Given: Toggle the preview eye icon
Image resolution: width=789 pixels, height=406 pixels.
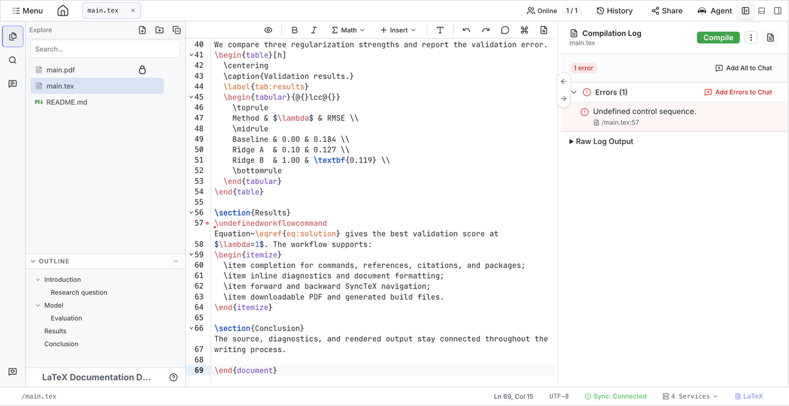Looking at the screenshot, I should tap(268, 30).
